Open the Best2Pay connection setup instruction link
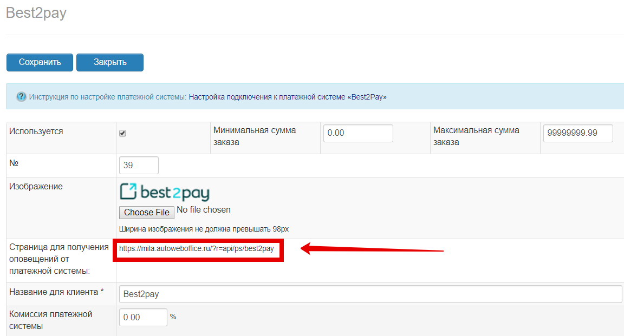 pyautogui.click(x=287, y=97)
